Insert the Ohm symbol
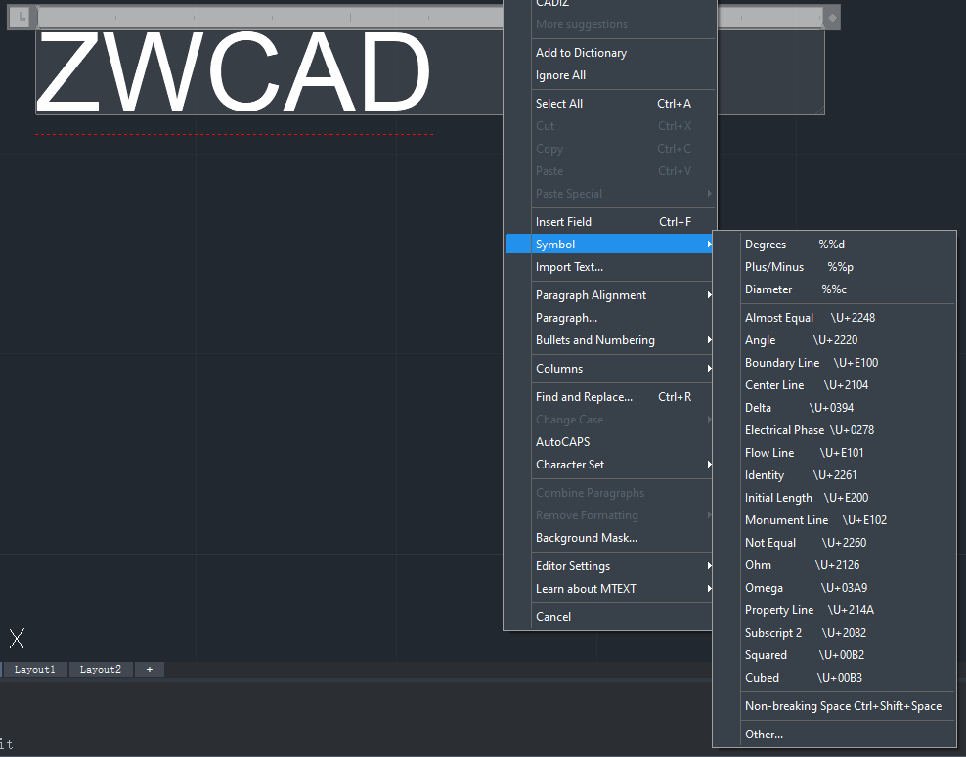Viewport: 966px width, 757px height. coord(834,565)
